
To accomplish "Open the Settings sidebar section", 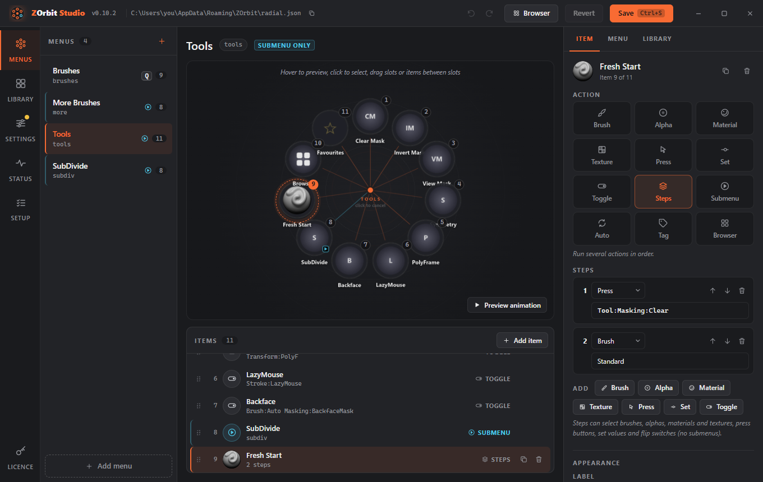I will 20,129.
